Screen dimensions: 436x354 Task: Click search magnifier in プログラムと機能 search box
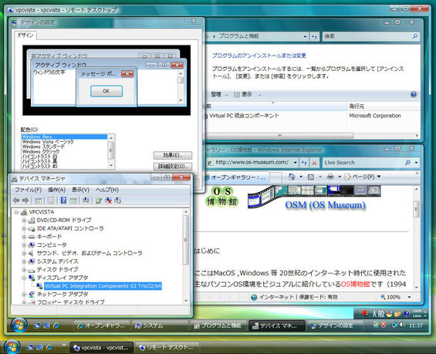point(414,36)
